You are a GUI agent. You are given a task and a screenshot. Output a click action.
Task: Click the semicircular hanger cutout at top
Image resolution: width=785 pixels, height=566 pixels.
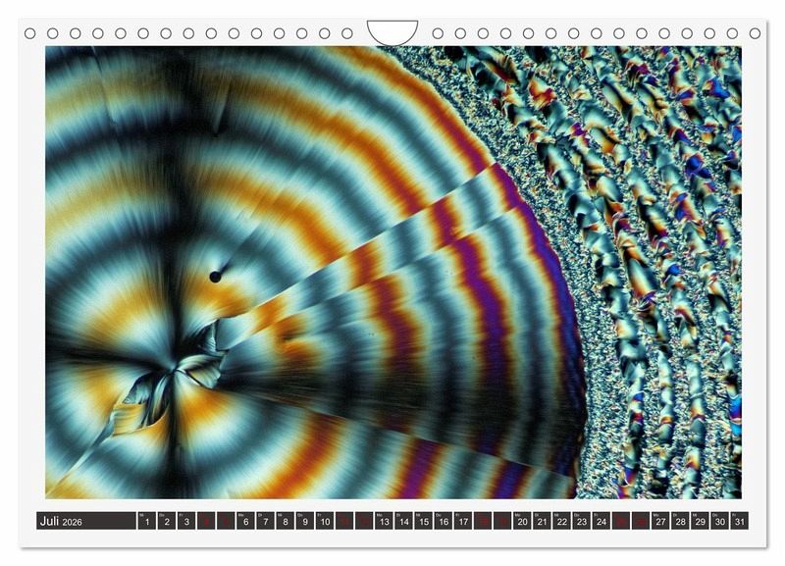point(392,31)
